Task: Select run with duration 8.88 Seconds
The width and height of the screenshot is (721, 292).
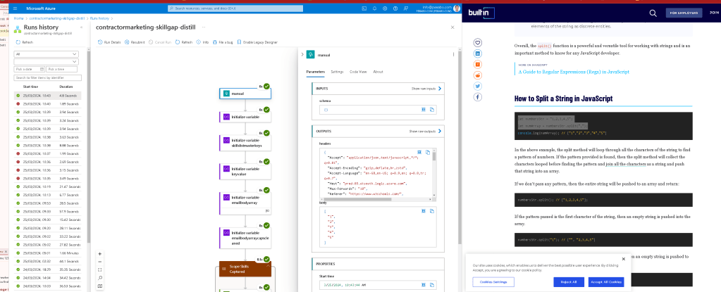Action: tap(48, 146)
